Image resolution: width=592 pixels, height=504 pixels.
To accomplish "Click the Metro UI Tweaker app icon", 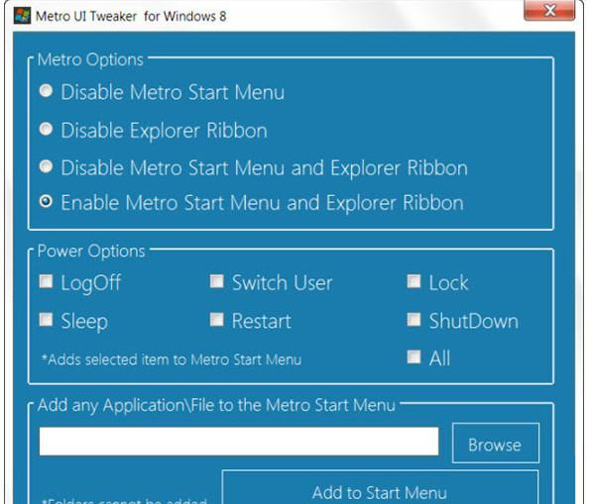I will 22,16.
